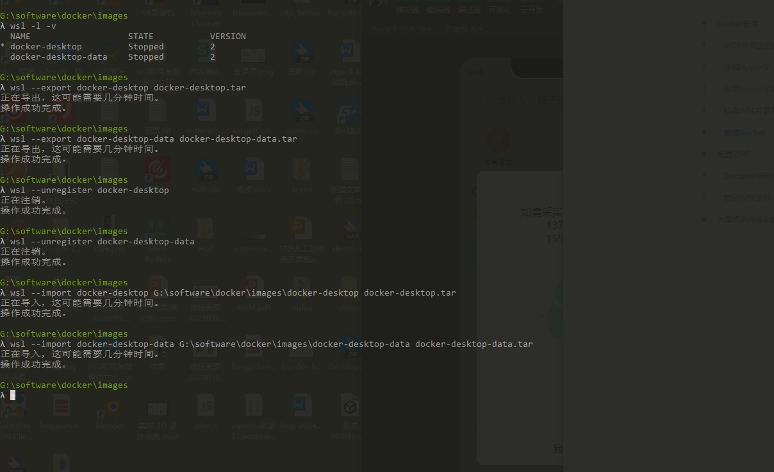
Task: Switch to the 调试器 toolbar tab
Action: [469, 10]
